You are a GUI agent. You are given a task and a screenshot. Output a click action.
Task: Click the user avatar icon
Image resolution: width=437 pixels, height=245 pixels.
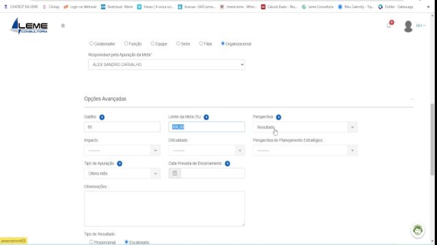click(408, 27)
